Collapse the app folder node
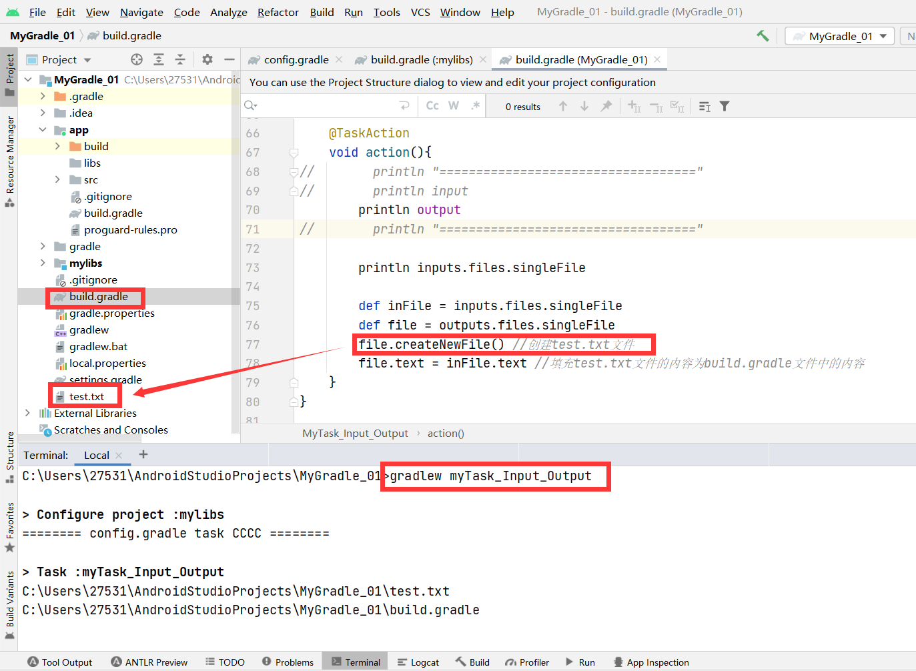 coord(42,129)
